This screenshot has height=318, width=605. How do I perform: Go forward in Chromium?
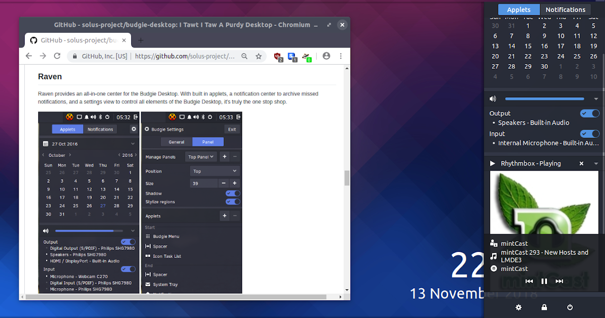(43, 57)
